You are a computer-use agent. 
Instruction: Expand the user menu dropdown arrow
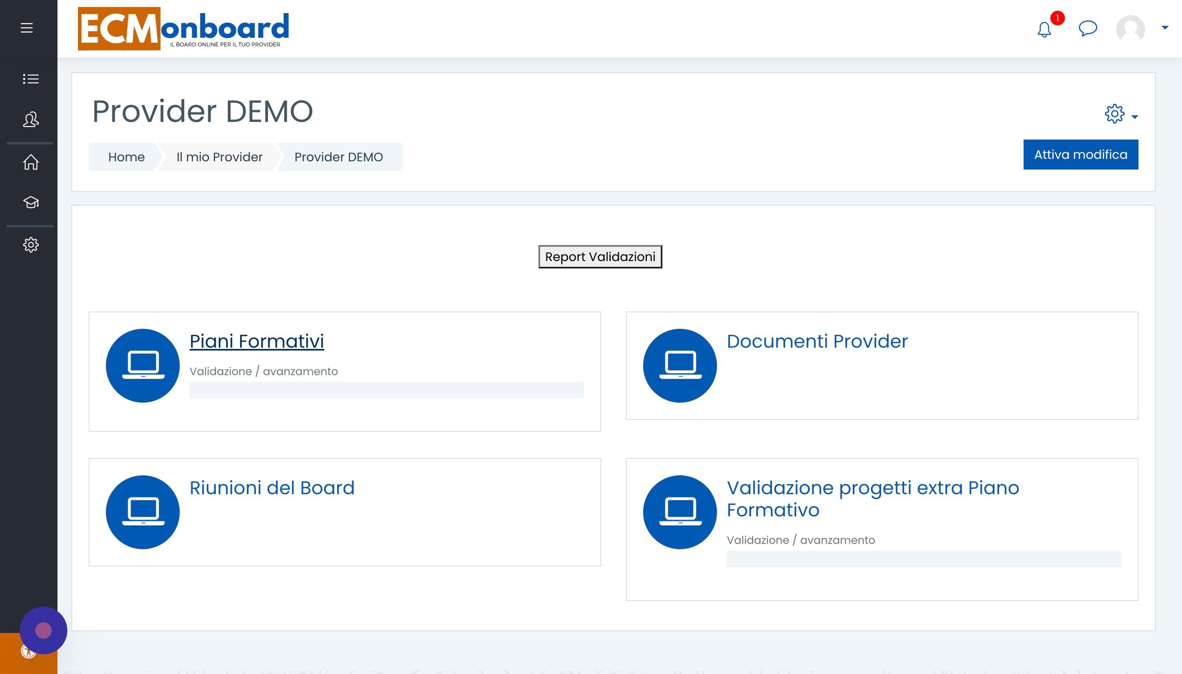1165,28
